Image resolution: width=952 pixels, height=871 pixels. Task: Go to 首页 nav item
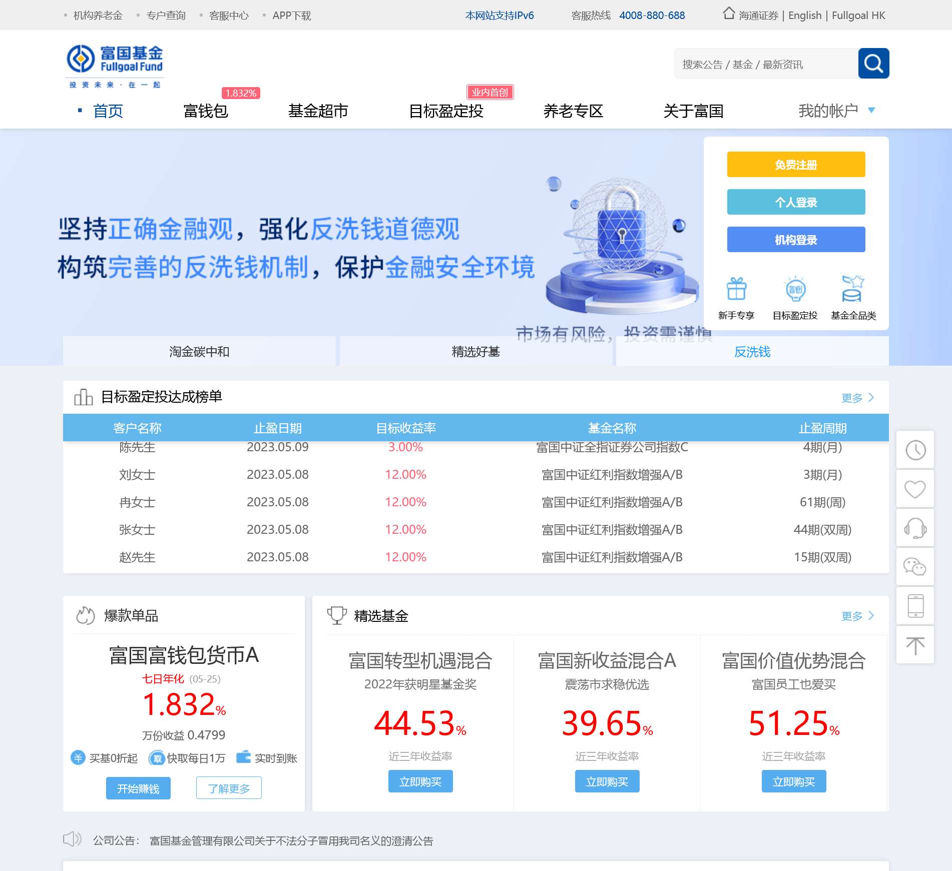(x=108, y=111)
